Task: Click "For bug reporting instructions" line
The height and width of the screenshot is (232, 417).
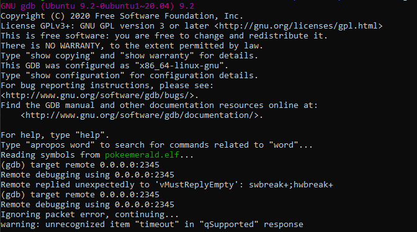Action: pyautogui.click(x=107, y=86)
